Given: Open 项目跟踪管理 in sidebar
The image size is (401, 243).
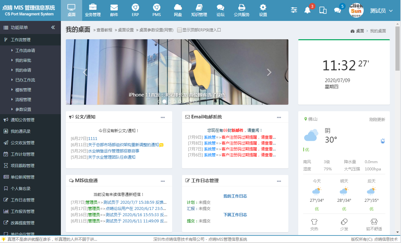Looking at the screenshot, I should click(x=30, y=166).
